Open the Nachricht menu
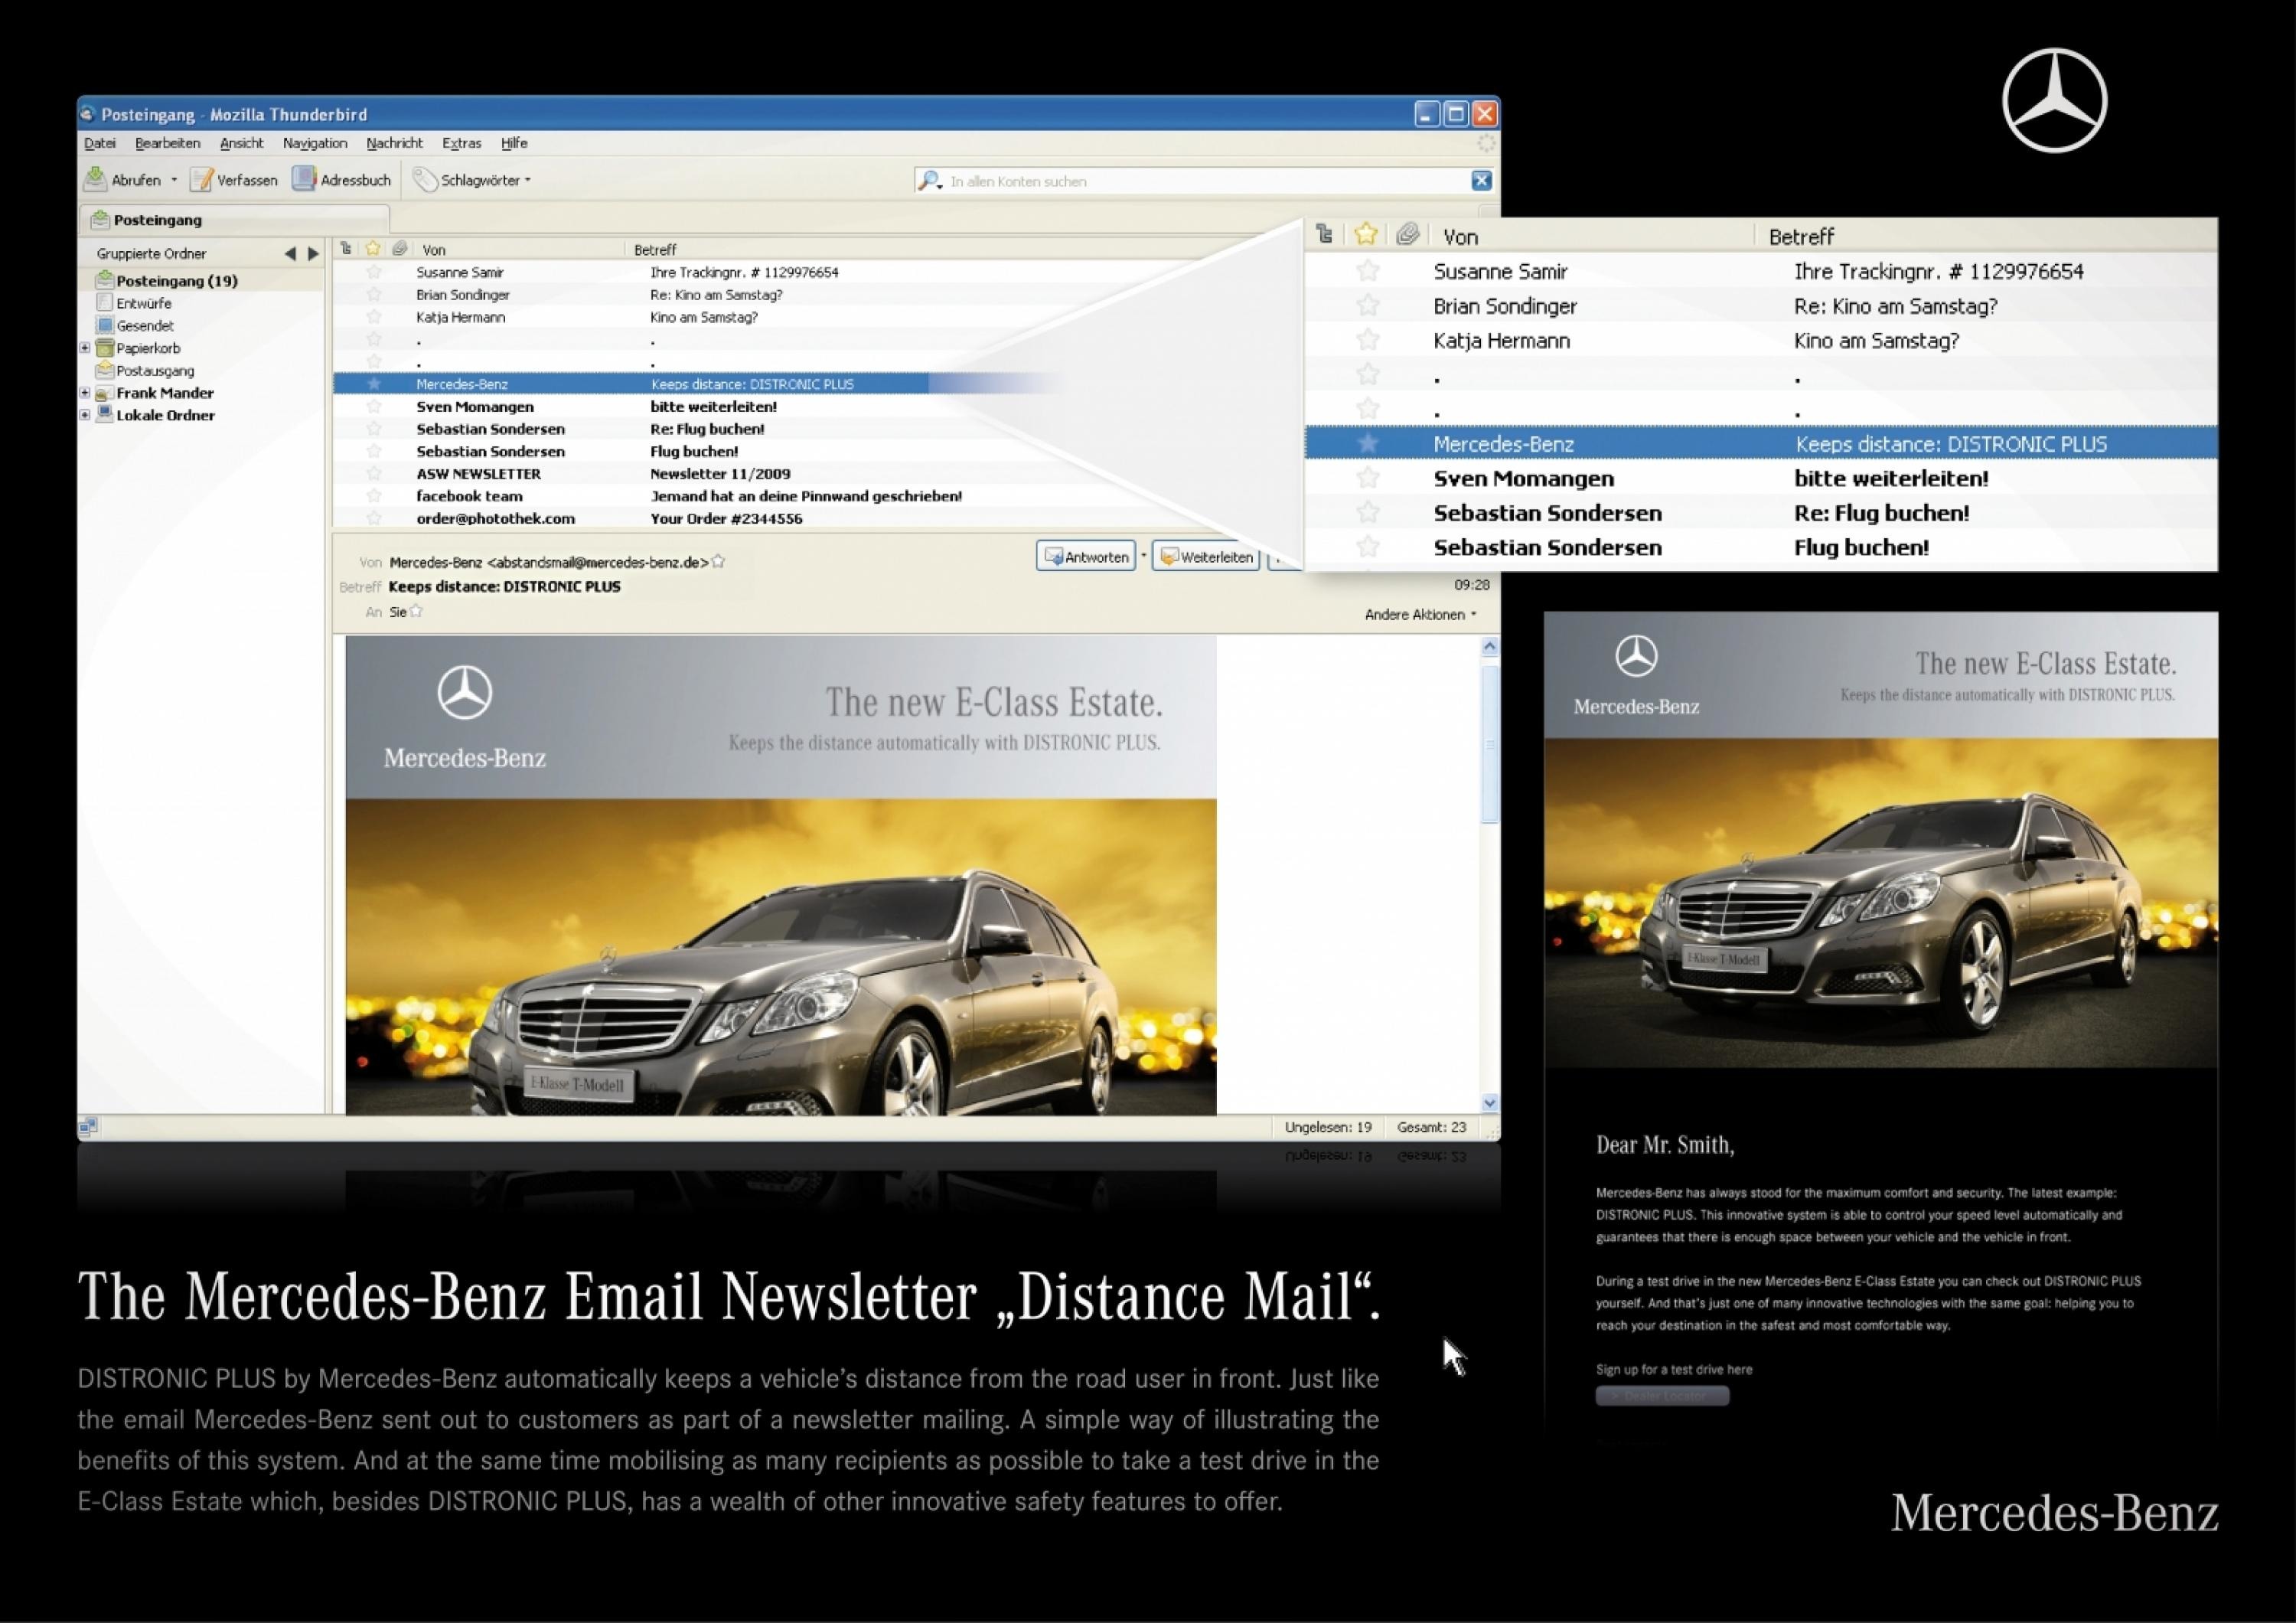 395,143
